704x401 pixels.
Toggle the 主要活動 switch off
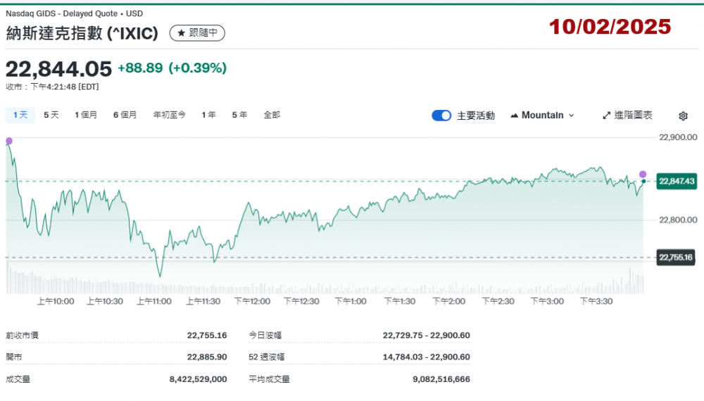(x=441, y=116)
